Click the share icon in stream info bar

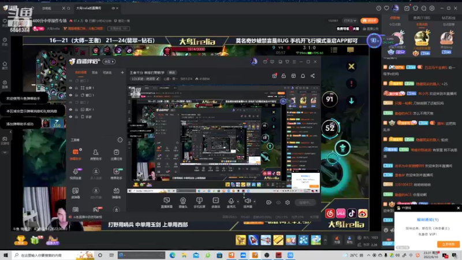(x=312, y=76)
